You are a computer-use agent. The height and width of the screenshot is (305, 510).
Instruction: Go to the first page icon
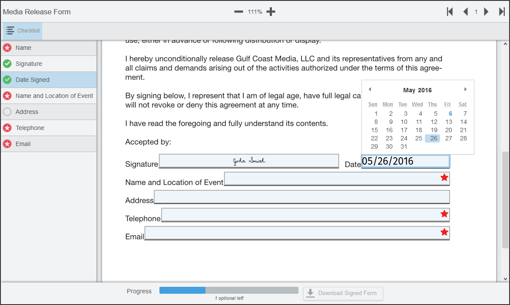pyautogui.click(x=450, y=12)
